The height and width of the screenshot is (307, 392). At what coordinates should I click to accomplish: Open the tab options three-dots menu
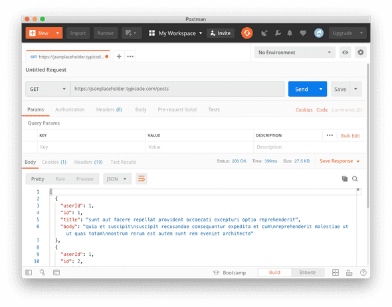(130, 56)
